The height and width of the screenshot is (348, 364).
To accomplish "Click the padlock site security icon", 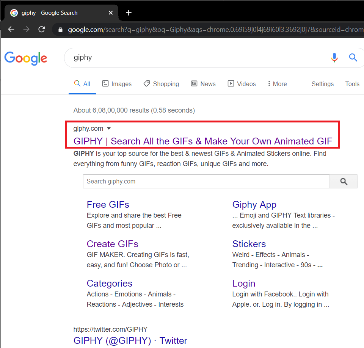I will pos(60,30).
